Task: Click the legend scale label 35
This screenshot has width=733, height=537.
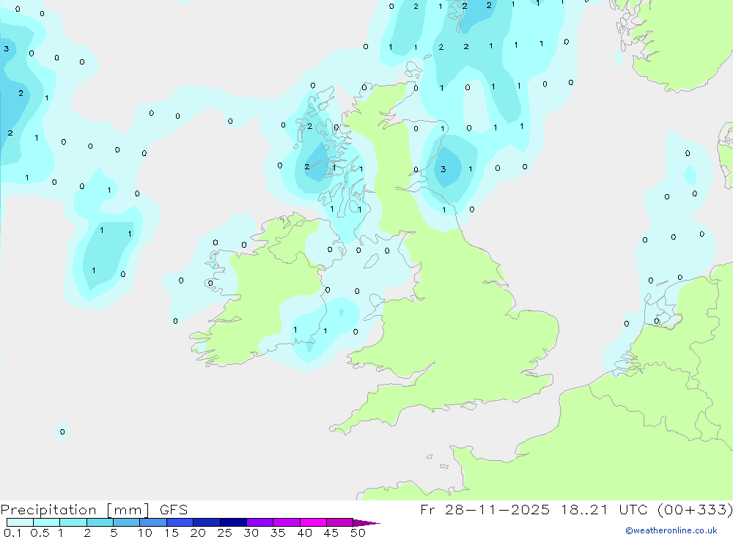Action: 278,533
